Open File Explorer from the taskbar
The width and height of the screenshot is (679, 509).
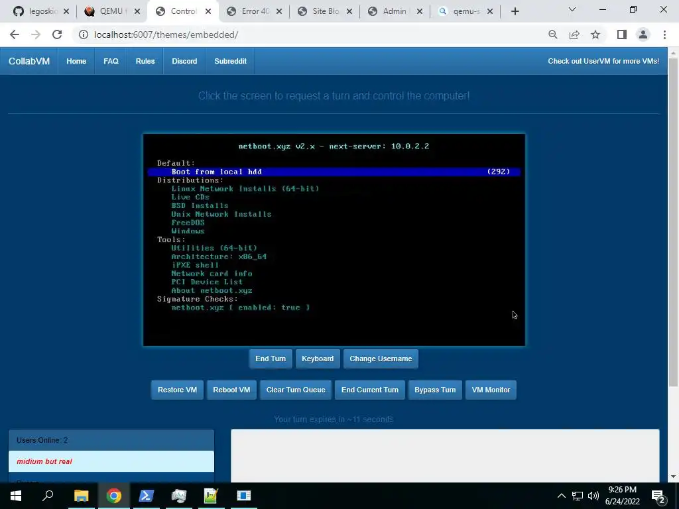coord(81,496)
